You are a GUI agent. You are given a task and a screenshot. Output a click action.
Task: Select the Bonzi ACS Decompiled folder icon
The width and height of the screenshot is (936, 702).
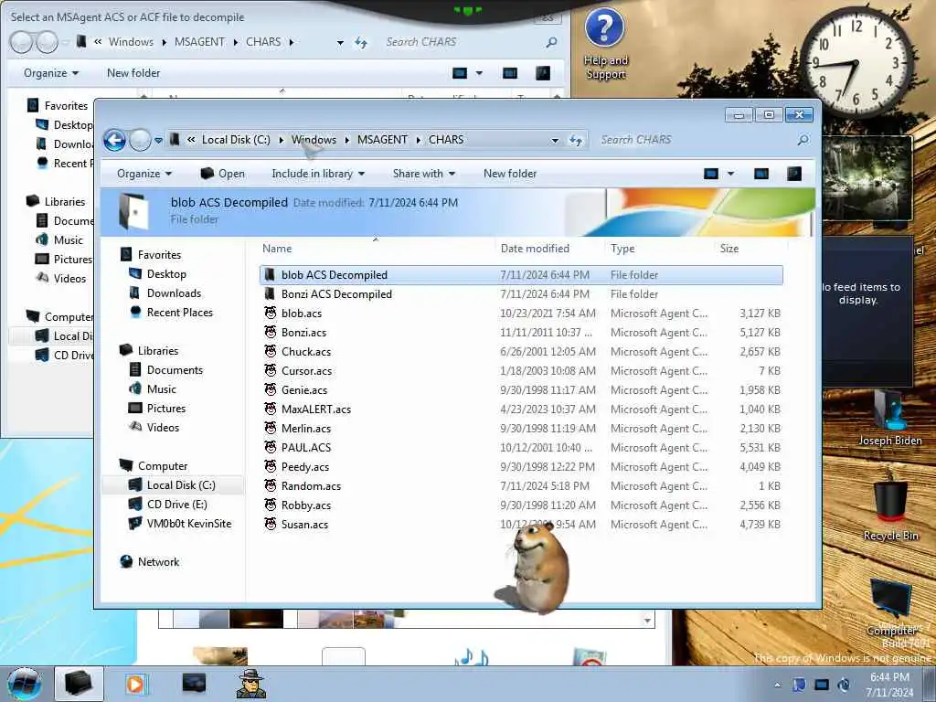(x=271, y=294)
